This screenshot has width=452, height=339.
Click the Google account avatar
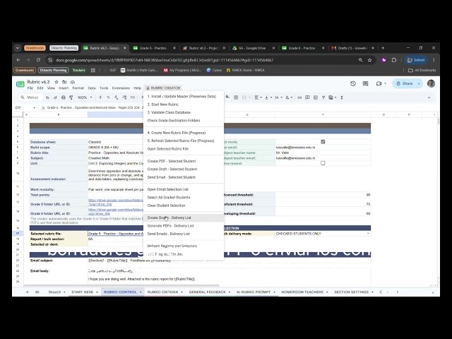(431, 83)
